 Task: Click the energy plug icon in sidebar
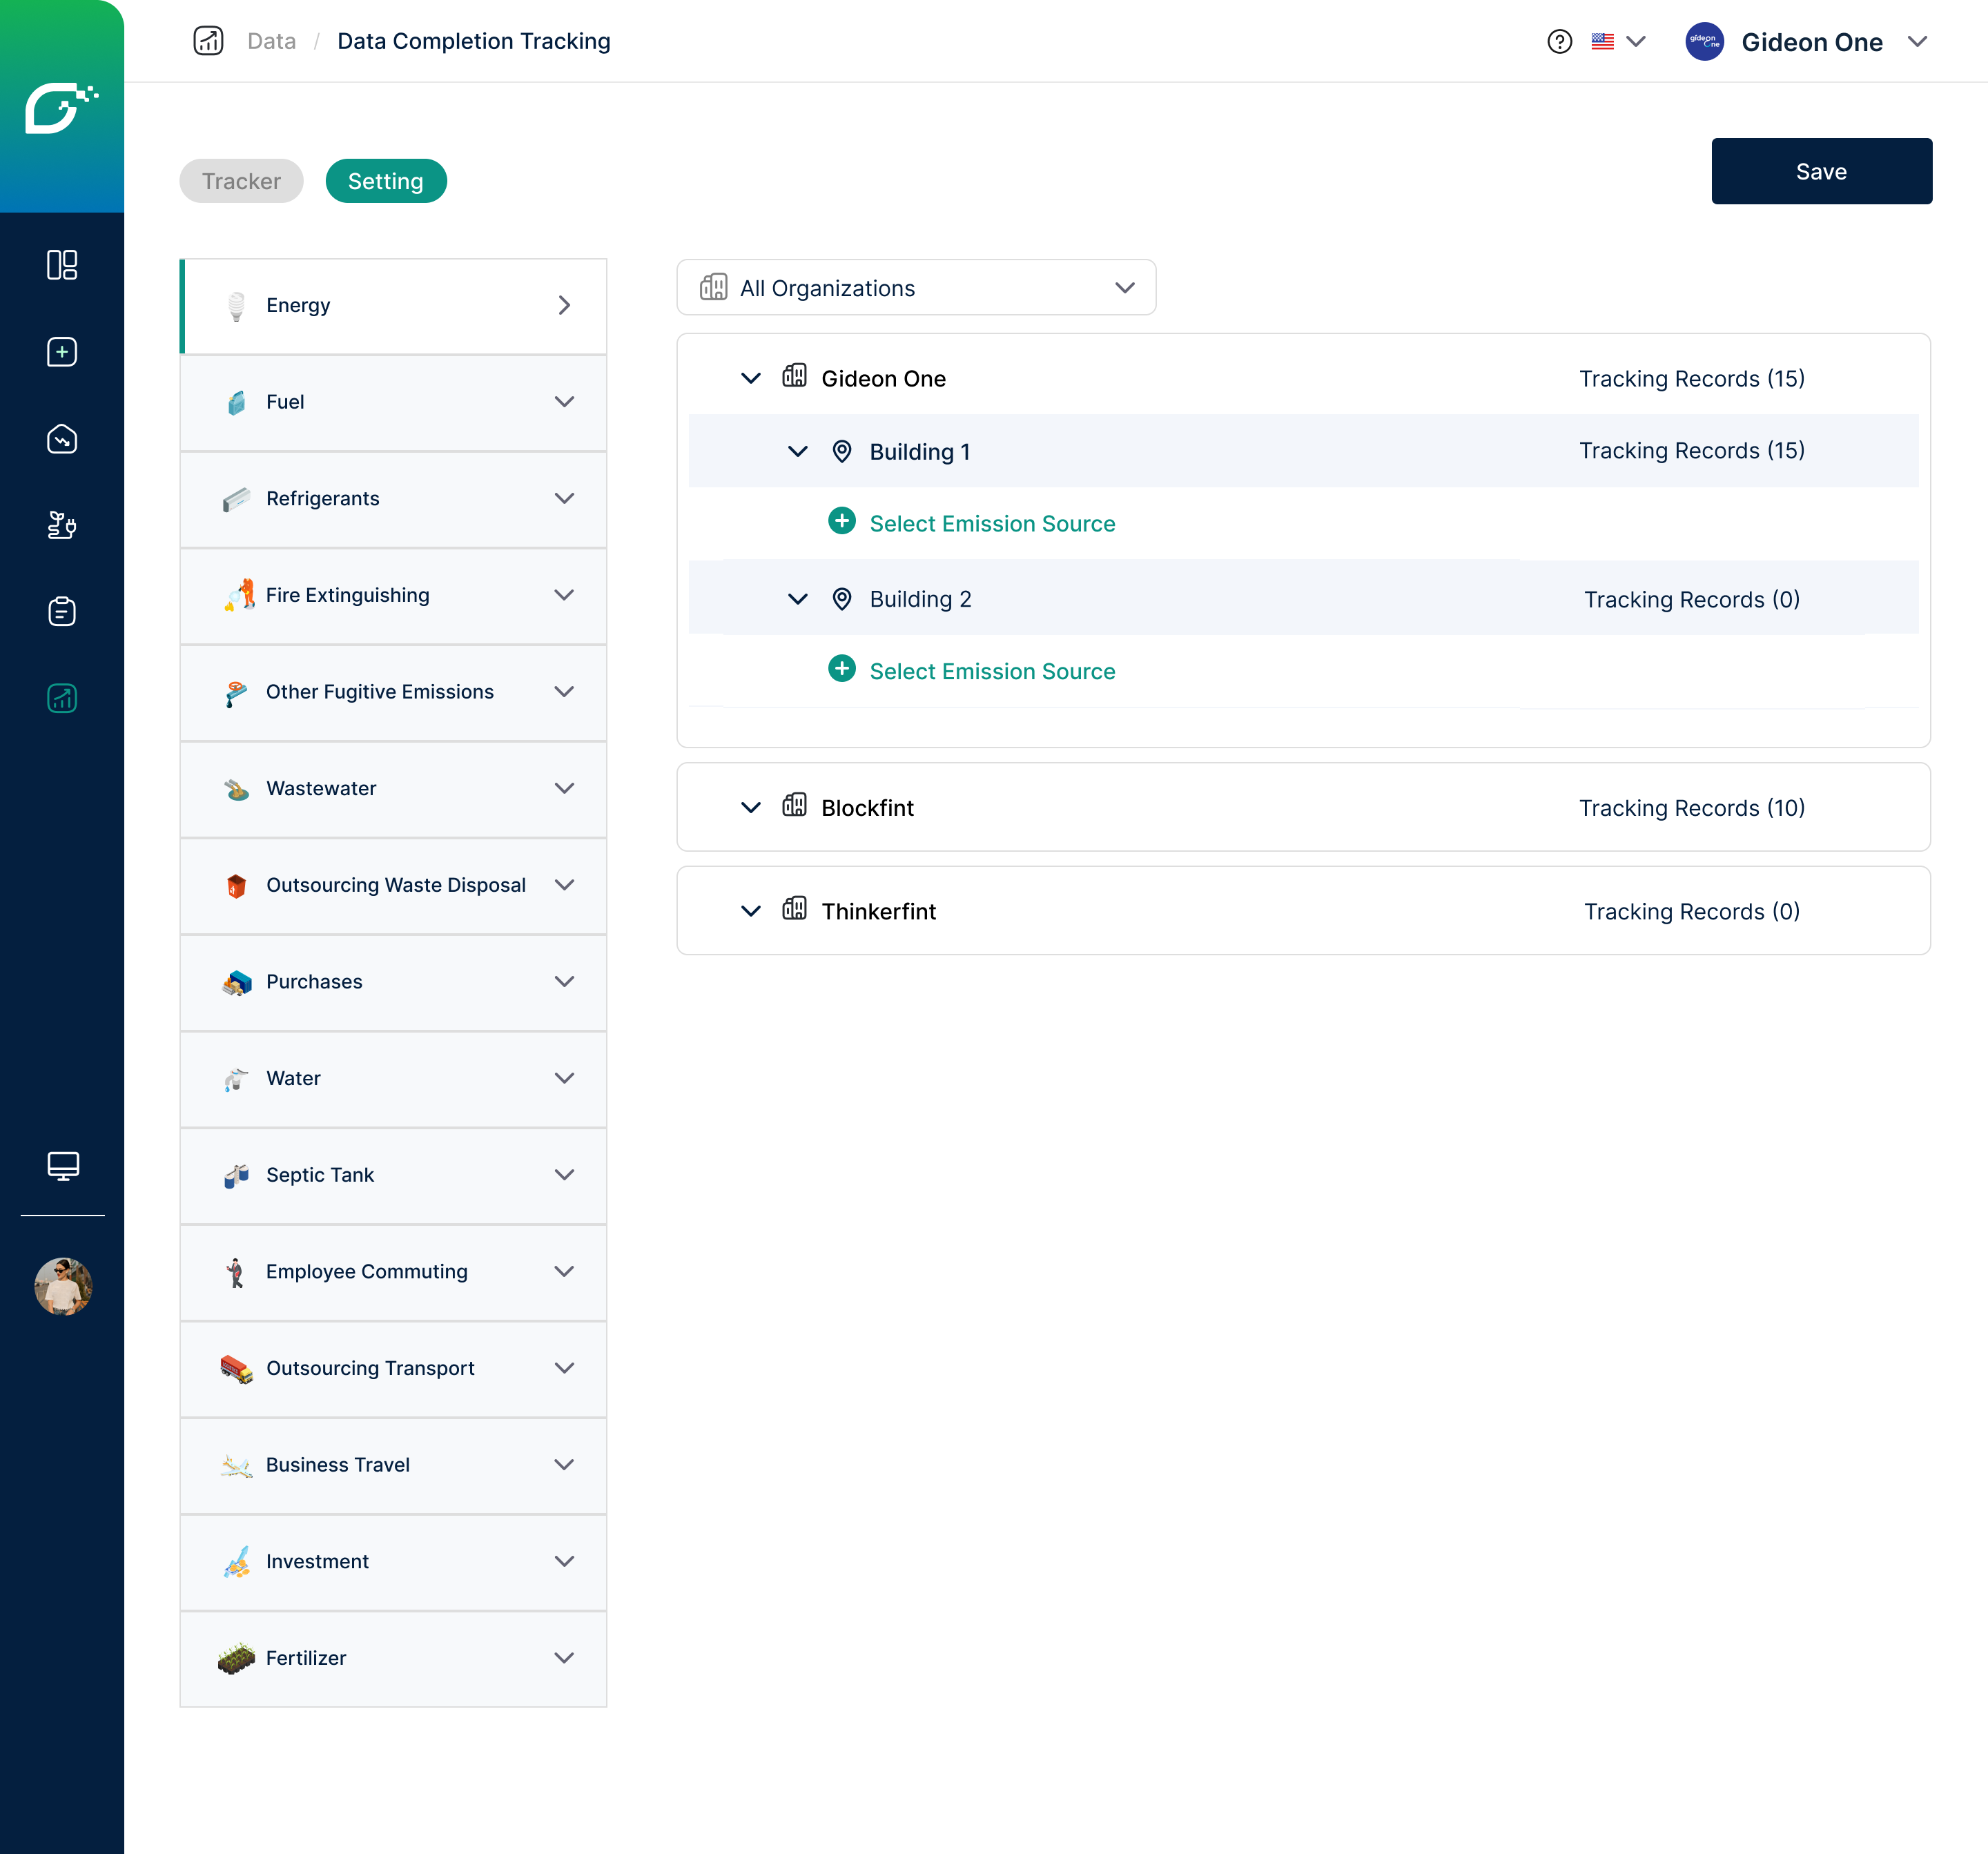point(62,525)
